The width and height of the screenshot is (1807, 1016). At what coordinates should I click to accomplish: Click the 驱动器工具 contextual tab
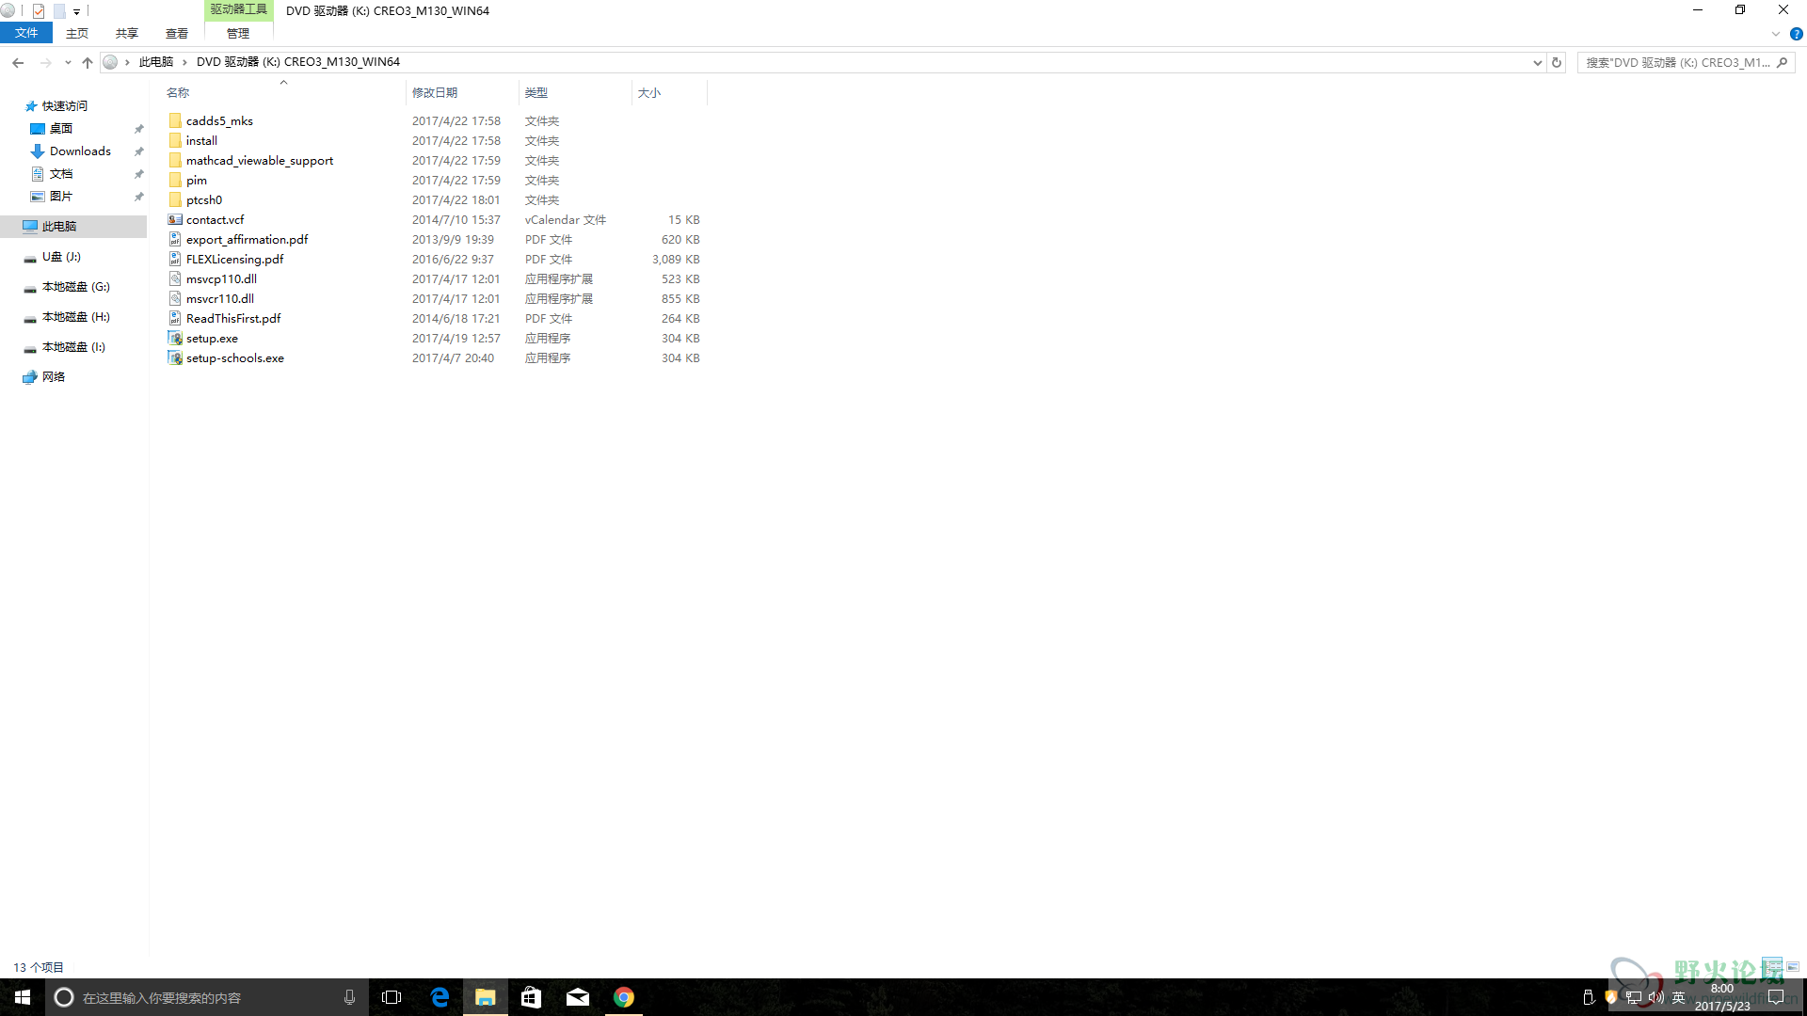coord(238,10)
